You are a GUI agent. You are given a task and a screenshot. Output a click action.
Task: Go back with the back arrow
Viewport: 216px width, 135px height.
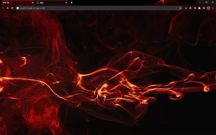[3, 8]
